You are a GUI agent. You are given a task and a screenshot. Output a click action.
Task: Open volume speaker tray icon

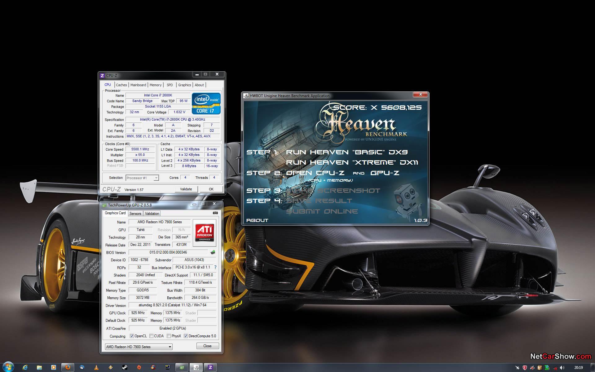tap(562, 368)
